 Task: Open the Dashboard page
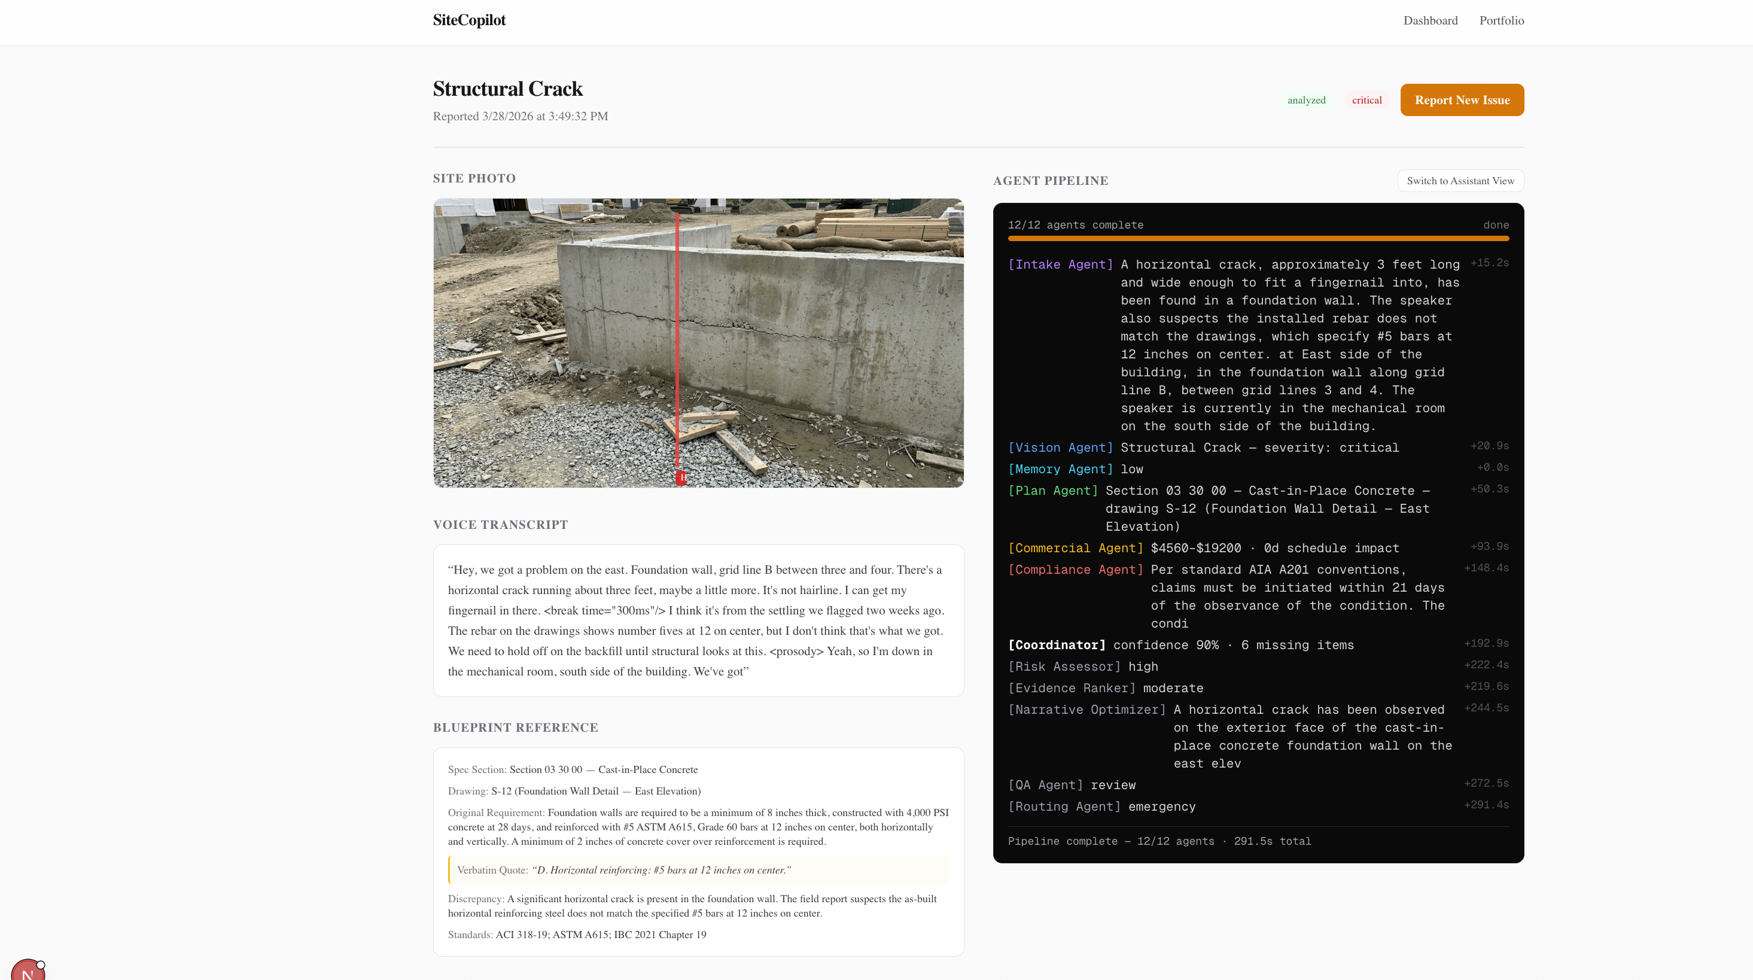click(x=1430, y=20)
